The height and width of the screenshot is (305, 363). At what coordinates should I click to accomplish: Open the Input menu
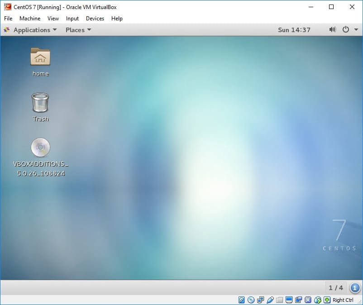click(x=72, y=19)
